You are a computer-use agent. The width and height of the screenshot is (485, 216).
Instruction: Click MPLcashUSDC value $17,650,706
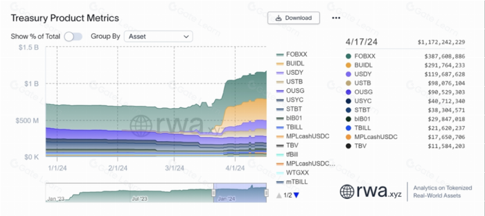tap(446, 137)
